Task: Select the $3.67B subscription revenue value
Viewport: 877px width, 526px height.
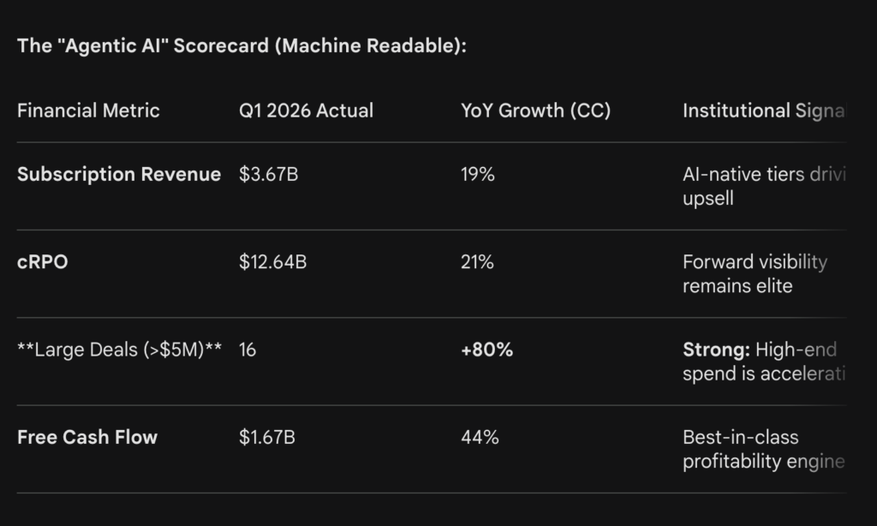Action: (x=268, y=175)
